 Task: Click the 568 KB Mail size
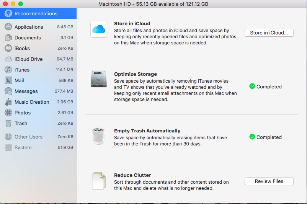[x=66, y=80]
